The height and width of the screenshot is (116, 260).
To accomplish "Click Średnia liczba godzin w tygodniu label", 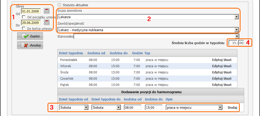I will point(198,43).
